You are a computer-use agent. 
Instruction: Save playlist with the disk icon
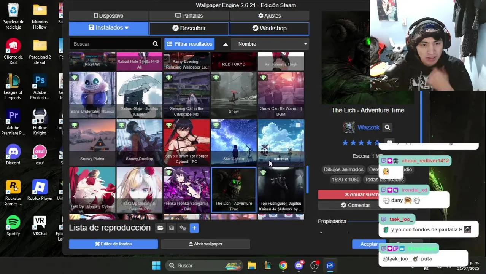172,228
